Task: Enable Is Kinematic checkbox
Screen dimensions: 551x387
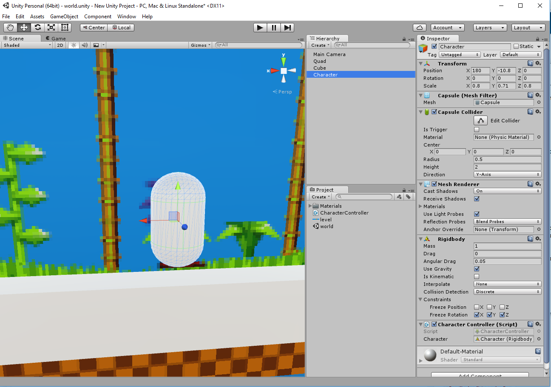Action: point(477,277)
